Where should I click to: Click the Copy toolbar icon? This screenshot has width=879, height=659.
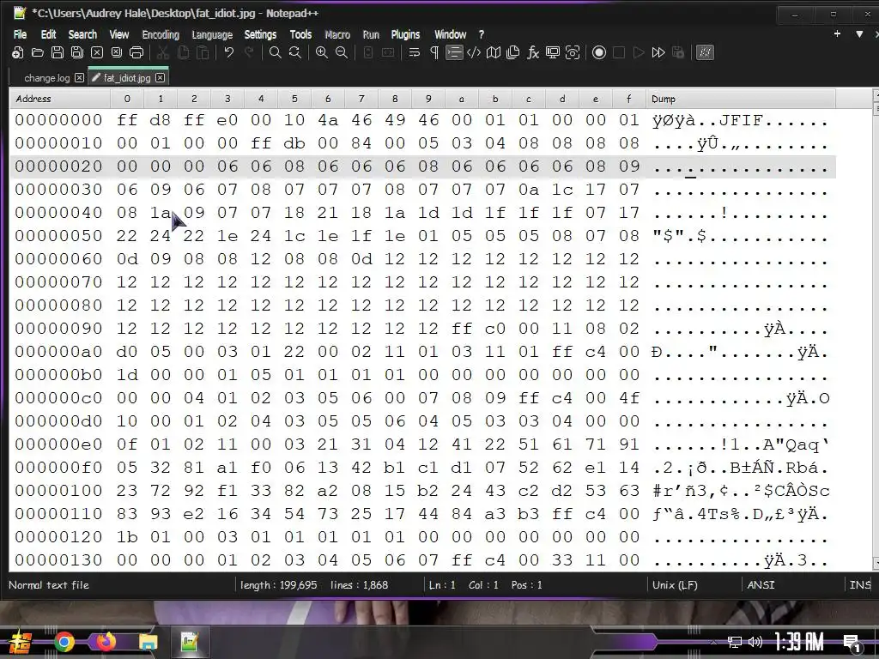coord(183,52)
